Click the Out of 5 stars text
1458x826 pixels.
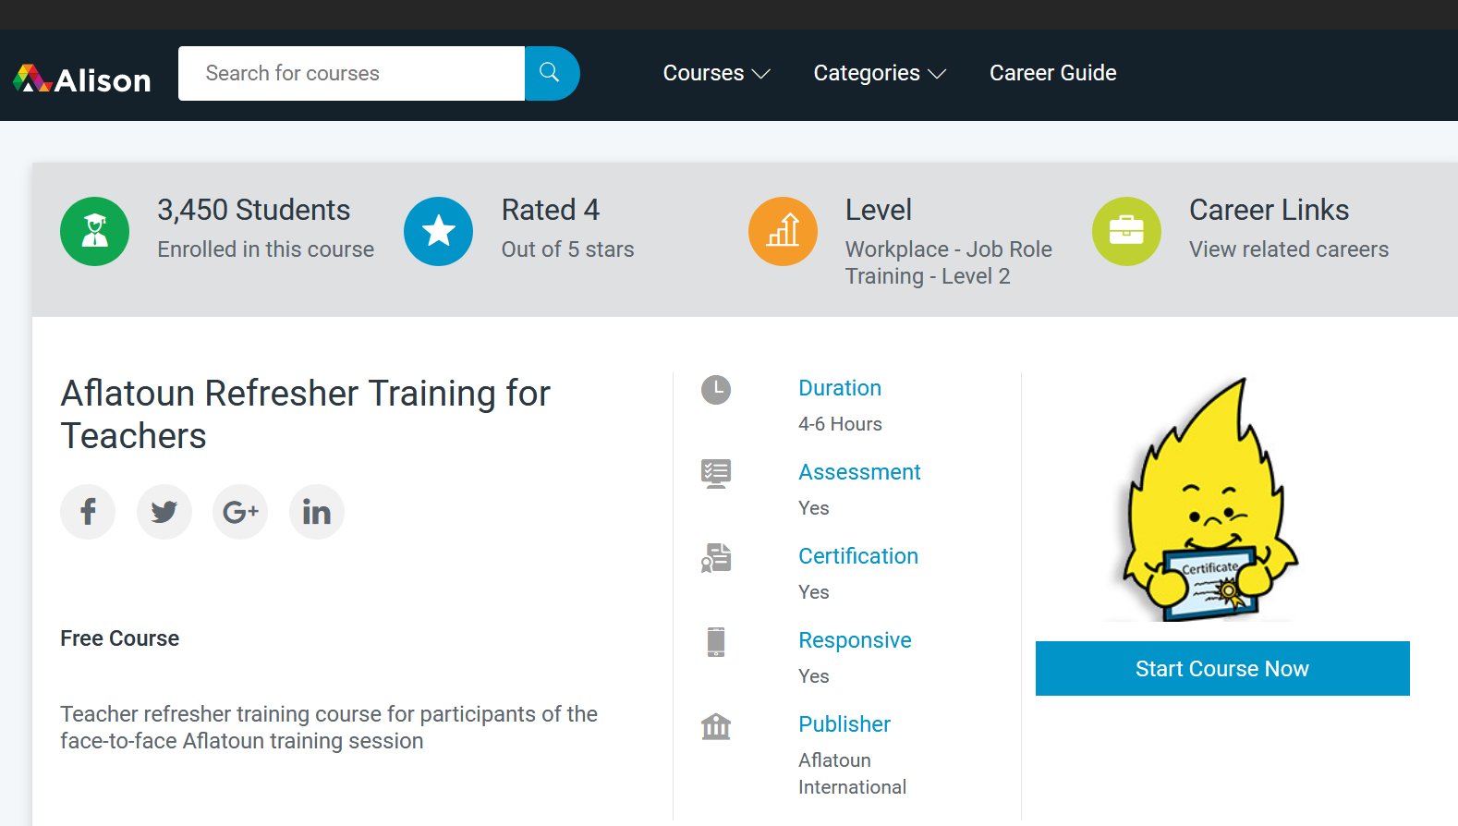pos(567,249)
